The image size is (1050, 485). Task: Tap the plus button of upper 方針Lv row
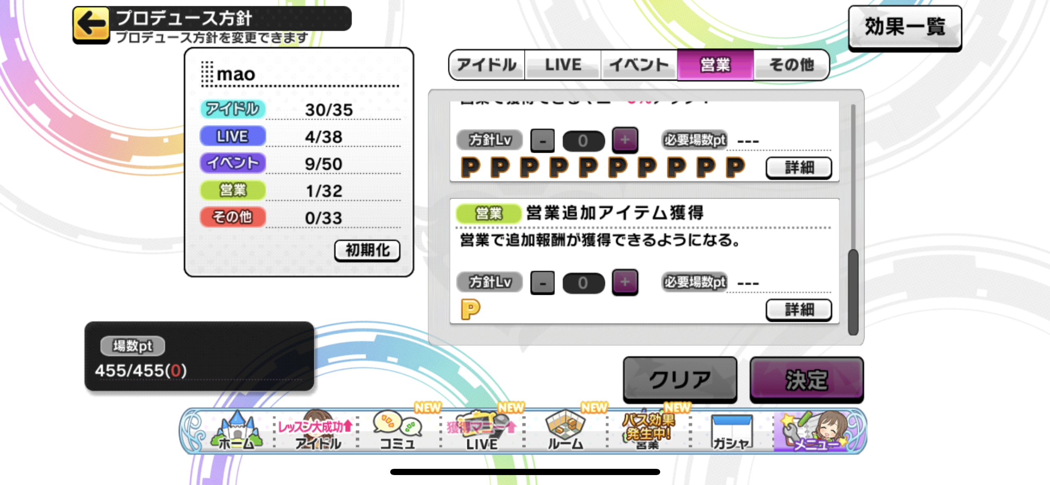tap(625, 140)
